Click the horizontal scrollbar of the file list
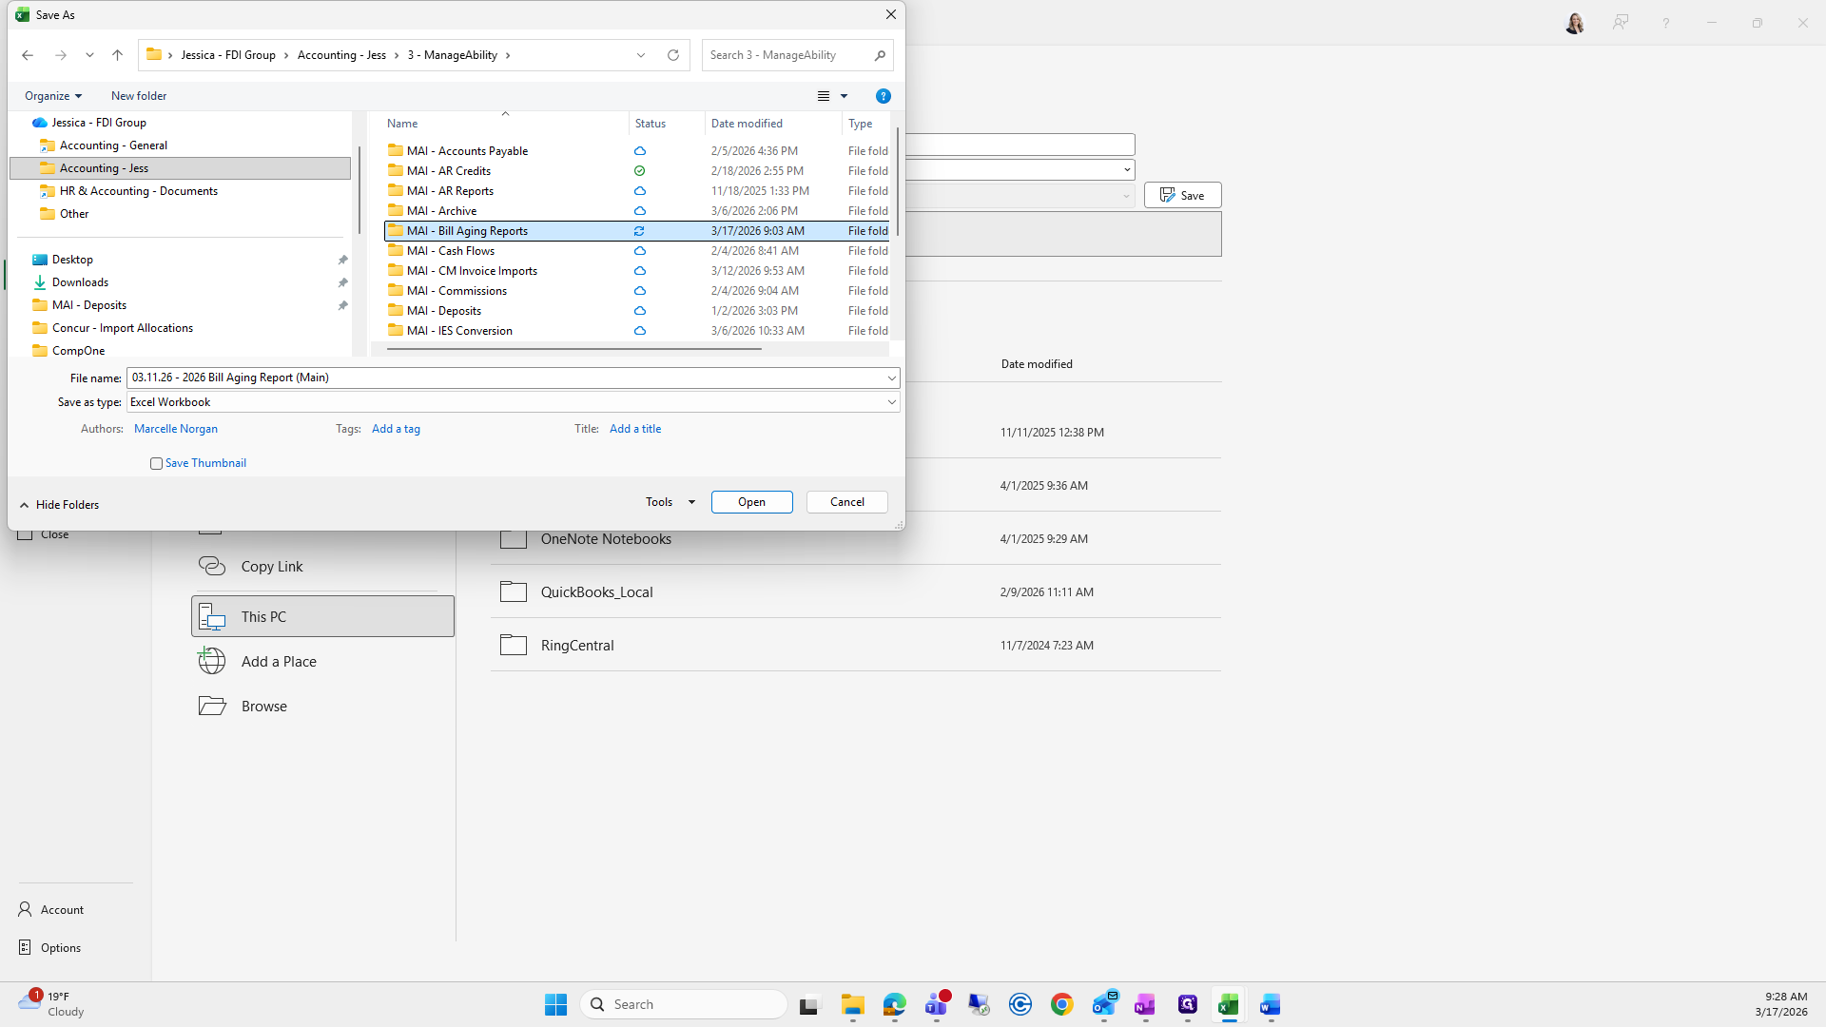The height and width of the screenshot is (1027, 1826). pos(573,349)
